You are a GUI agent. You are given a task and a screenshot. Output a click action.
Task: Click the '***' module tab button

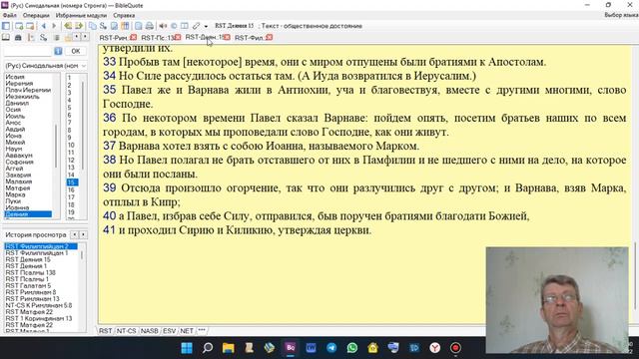pos(202,331)
